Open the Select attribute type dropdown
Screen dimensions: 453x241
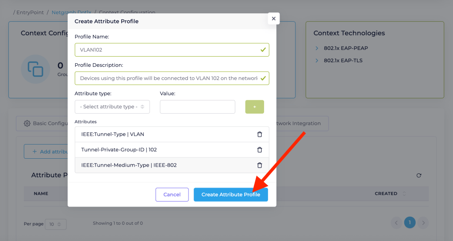coord(112,107)
